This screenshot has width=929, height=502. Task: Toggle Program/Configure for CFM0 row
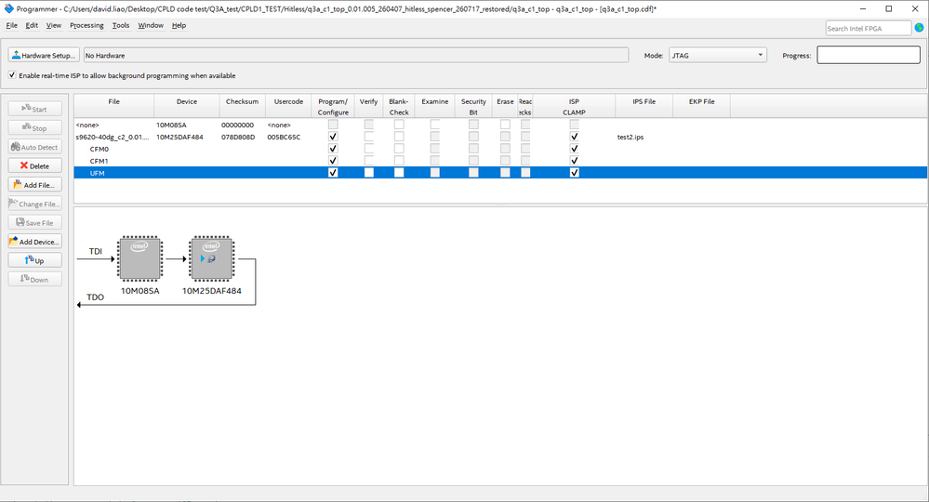[333, 149]
